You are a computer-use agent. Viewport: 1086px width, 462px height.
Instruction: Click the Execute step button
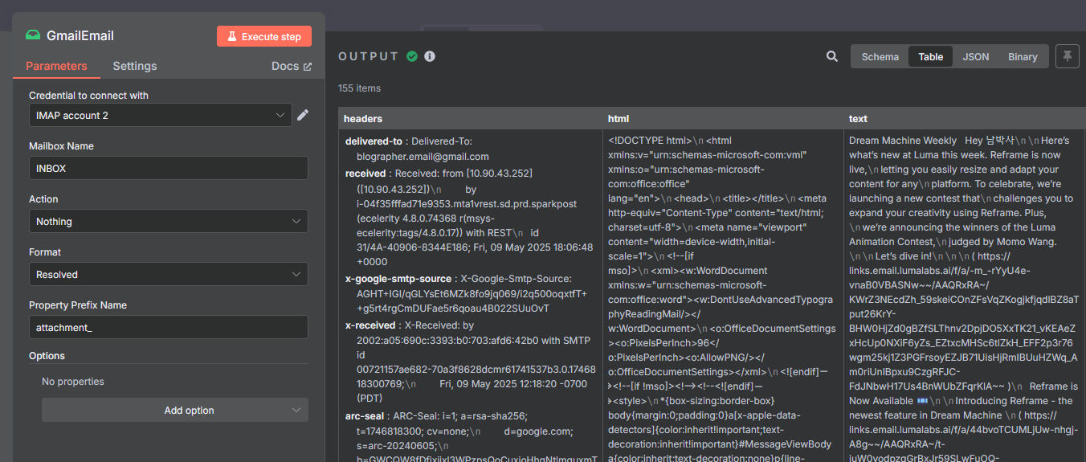(263, 36)
